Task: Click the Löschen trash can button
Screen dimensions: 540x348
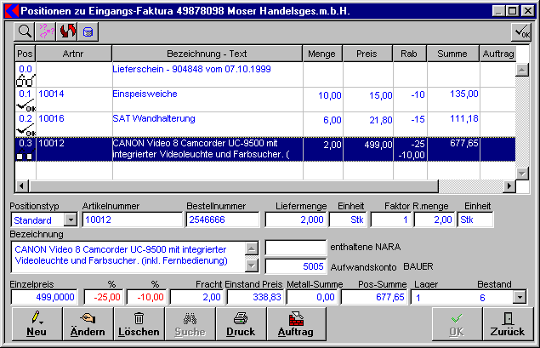Action: [139, 323]
